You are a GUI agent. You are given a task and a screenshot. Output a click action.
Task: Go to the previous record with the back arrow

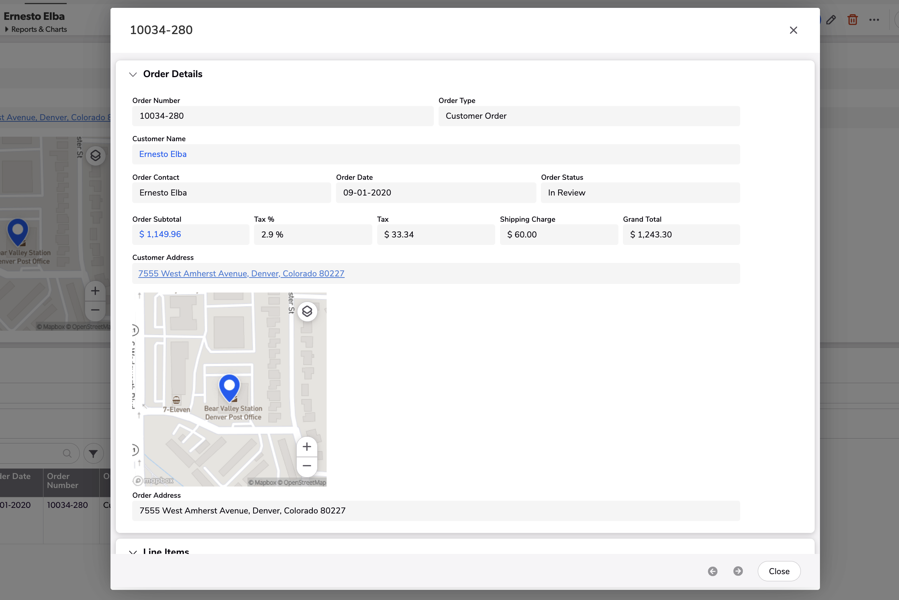pyautogui.click(x=712, y=571)
